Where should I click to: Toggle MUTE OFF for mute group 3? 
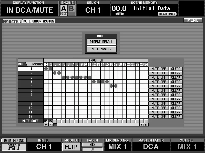pyautogui.click(x=159, y=77)
